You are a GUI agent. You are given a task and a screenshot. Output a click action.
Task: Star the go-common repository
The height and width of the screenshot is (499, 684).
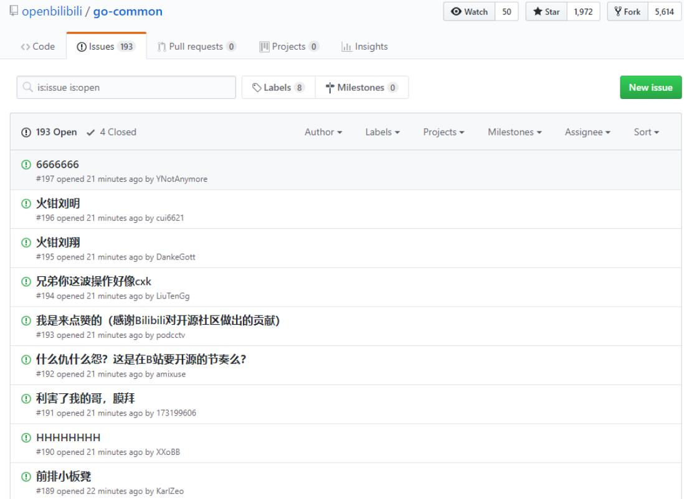pos(545,12)
